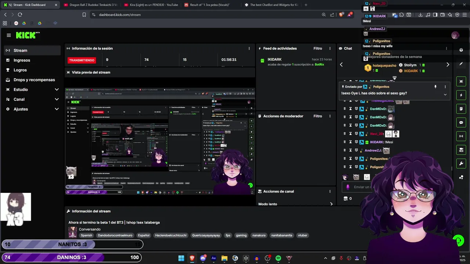The width and height of the screenshot is (470, 264).
Task: Click the Spanish stream tag
Action: pos(87,235)
